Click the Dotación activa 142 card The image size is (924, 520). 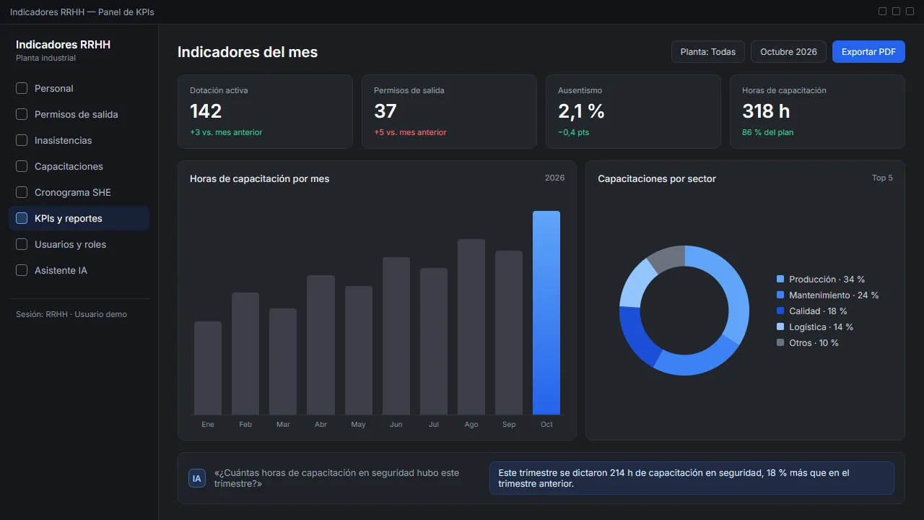pos(265,112)
